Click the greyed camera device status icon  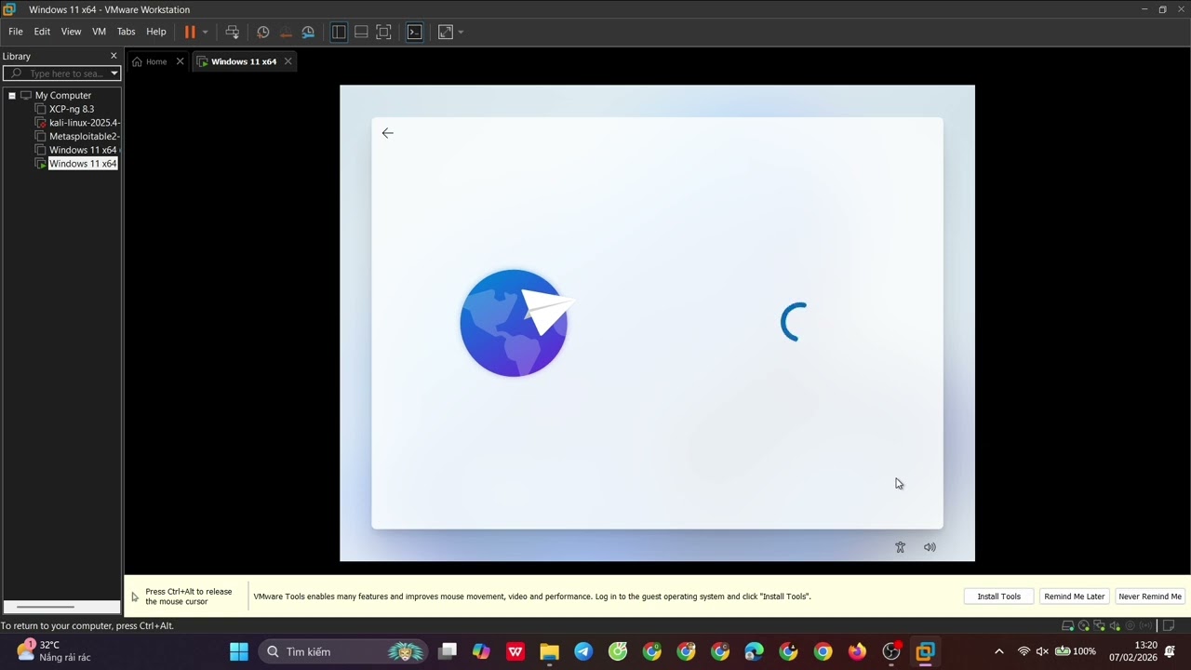coord(1130,625)
